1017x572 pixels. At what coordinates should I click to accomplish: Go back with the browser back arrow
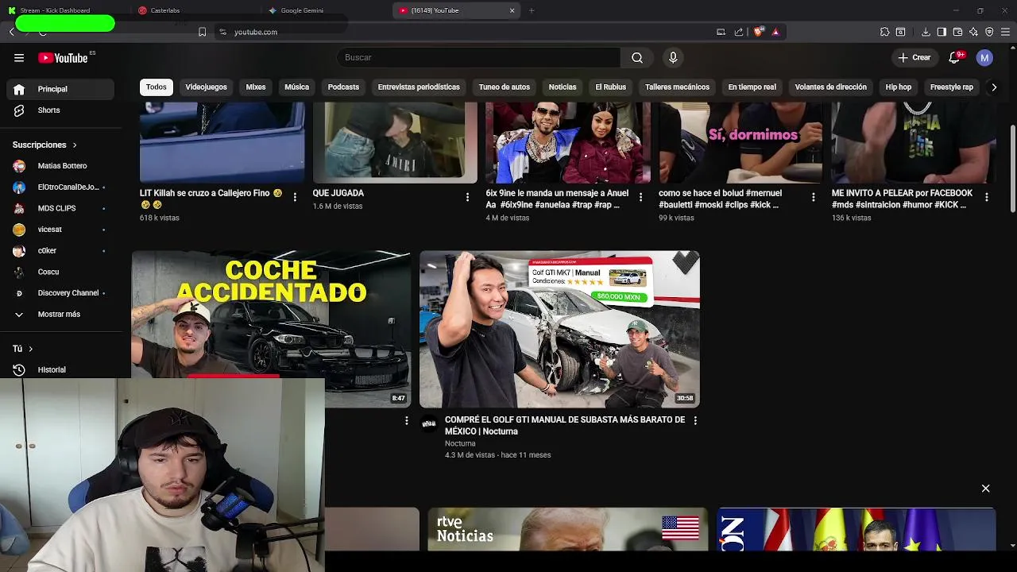[12, 32]
